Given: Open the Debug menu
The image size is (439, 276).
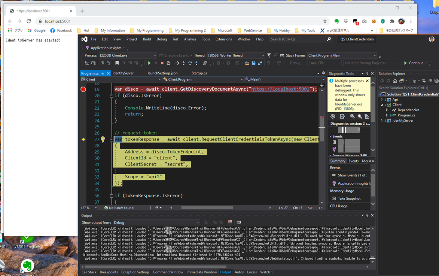Looking at the screenshot, I should (x=162, y=39).
